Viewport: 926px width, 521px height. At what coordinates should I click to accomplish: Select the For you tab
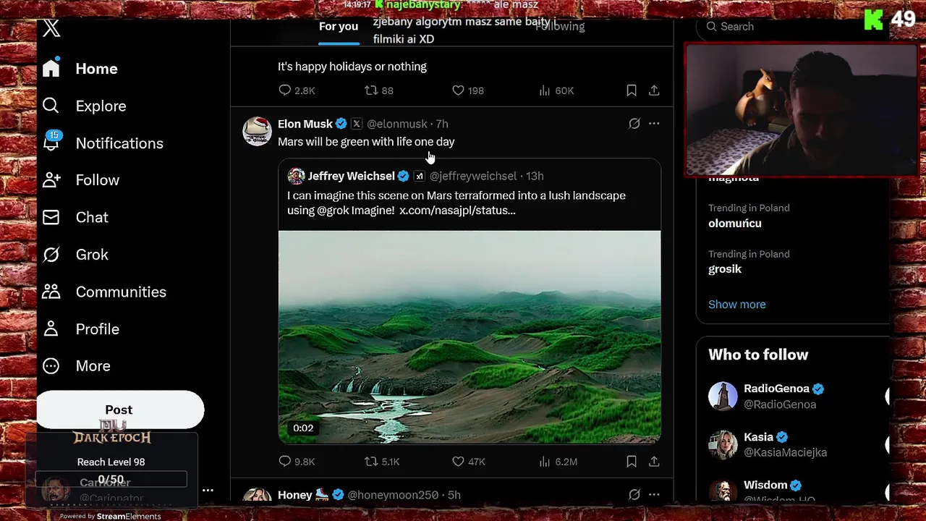(x=339, y=27)
